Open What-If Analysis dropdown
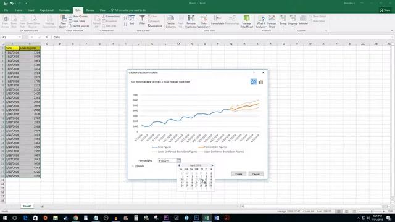The width and height of the screenshot is (395, 222). point(261,22)
